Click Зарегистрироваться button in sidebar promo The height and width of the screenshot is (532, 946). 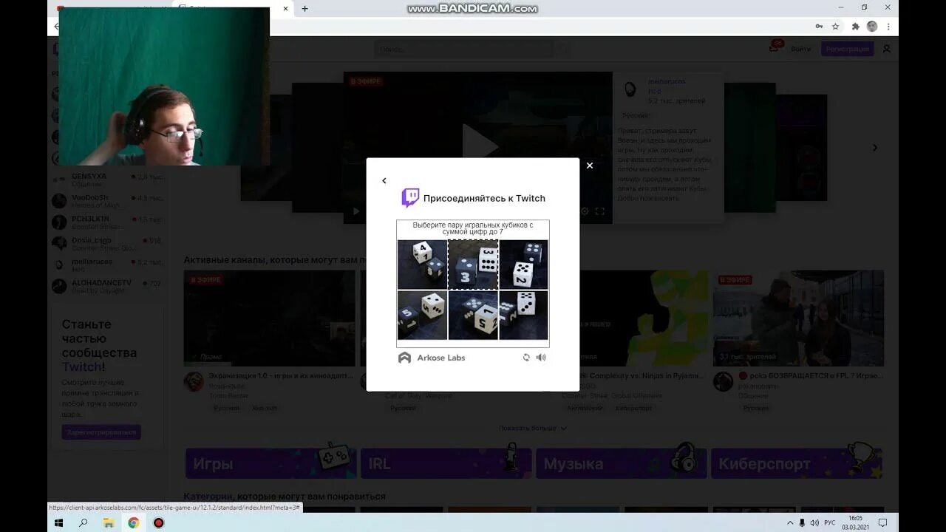pyautogui.click(x=101, y=432)
